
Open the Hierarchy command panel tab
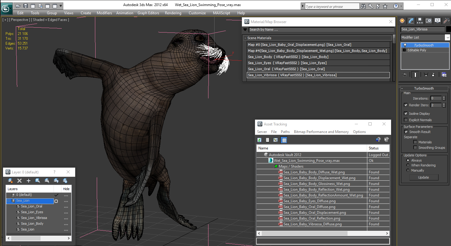click(x=420, y=21)
